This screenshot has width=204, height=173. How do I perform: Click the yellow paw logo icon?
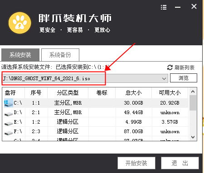tap(20, 23)
